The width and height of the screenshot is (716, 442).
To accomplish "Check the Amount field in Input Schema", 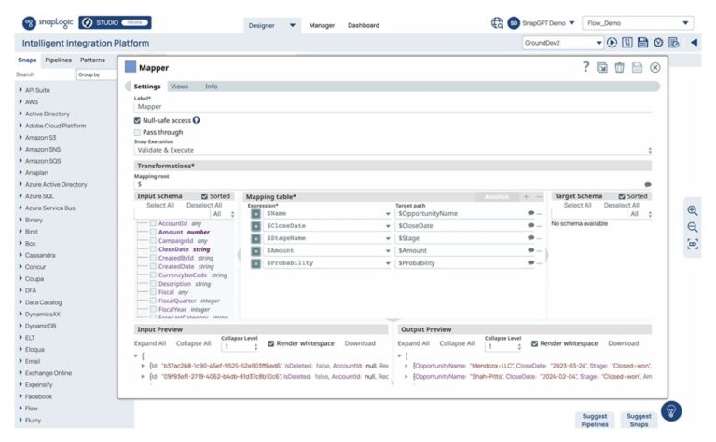I will pyautogui.click(x=154, y=233).
